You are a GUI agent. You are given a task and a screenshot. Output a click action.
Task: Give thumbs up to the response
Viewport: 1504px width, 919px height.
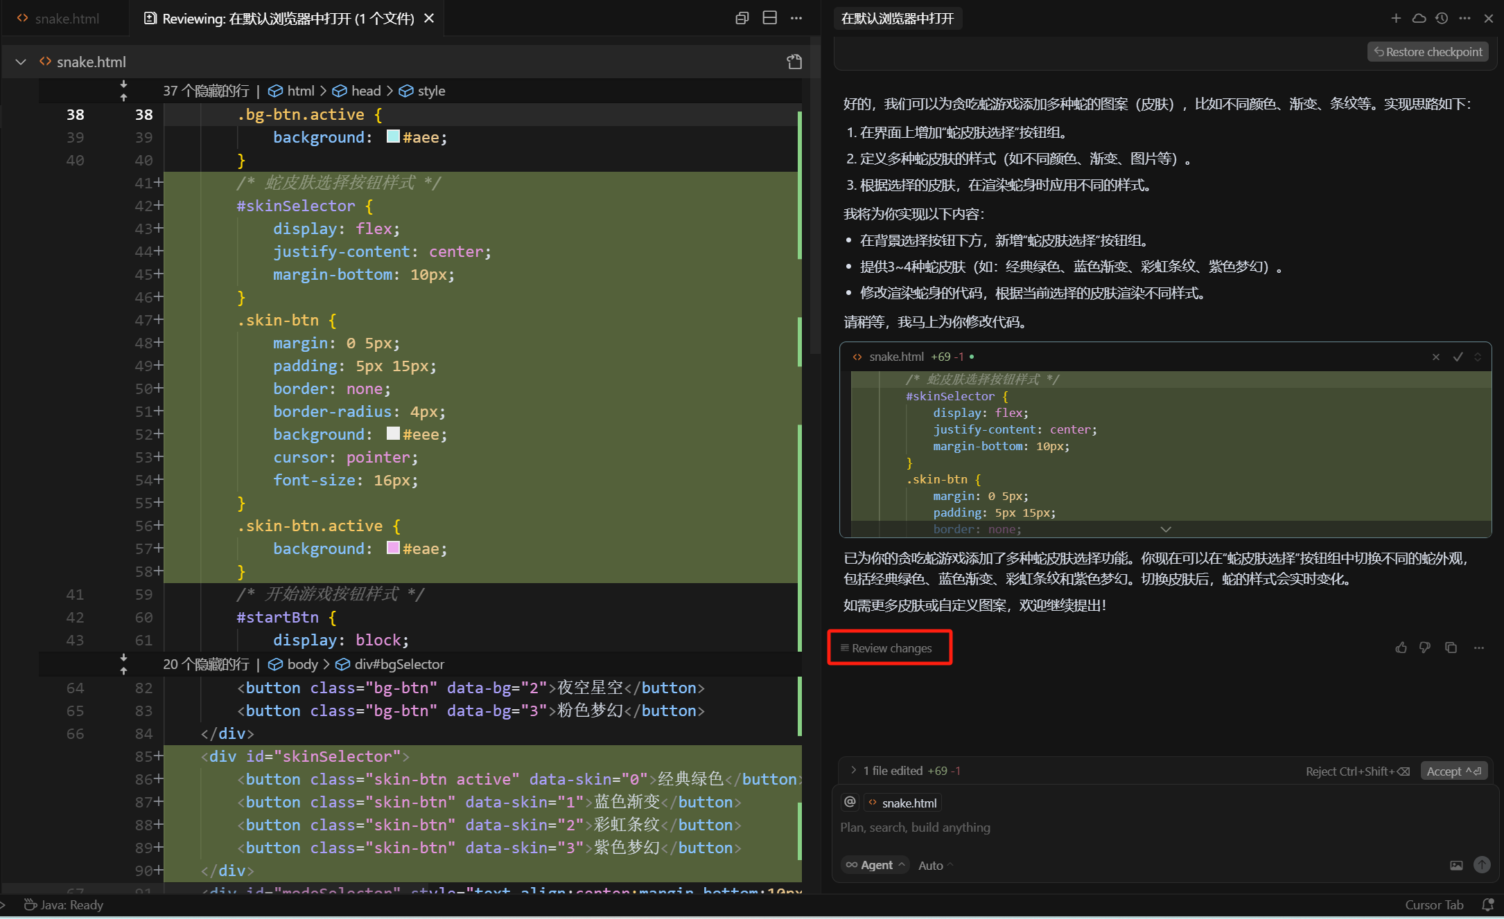coord(1401,648)
